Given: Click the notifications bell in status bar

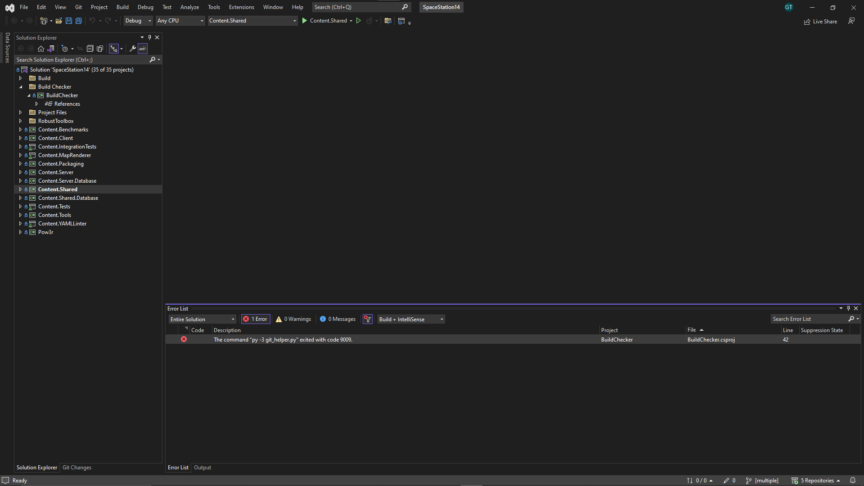Looking at the screenshot, I should click(x=852, y=480).
